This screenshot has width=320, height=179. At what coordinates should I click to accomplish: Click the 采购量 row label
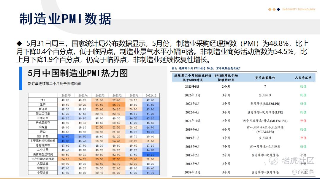point(43,127)
